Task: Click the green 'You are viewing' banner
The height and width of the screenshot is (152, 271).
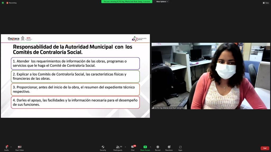Action: click(x=127, y=1)
